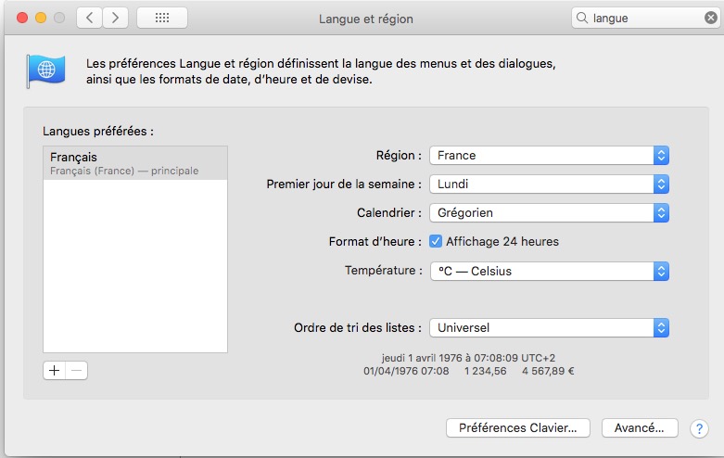Expand the Premier jour de la semaine dropdown

click(548, 184)
